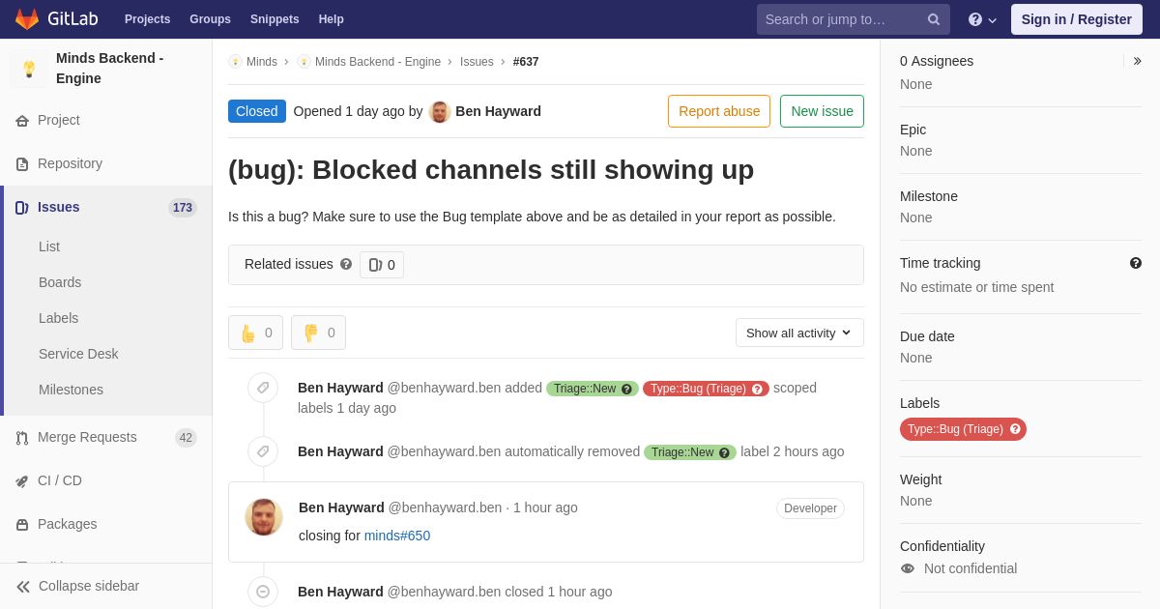
Task: Click Triage::New label in removed note
Action: (x=690, y=452)
